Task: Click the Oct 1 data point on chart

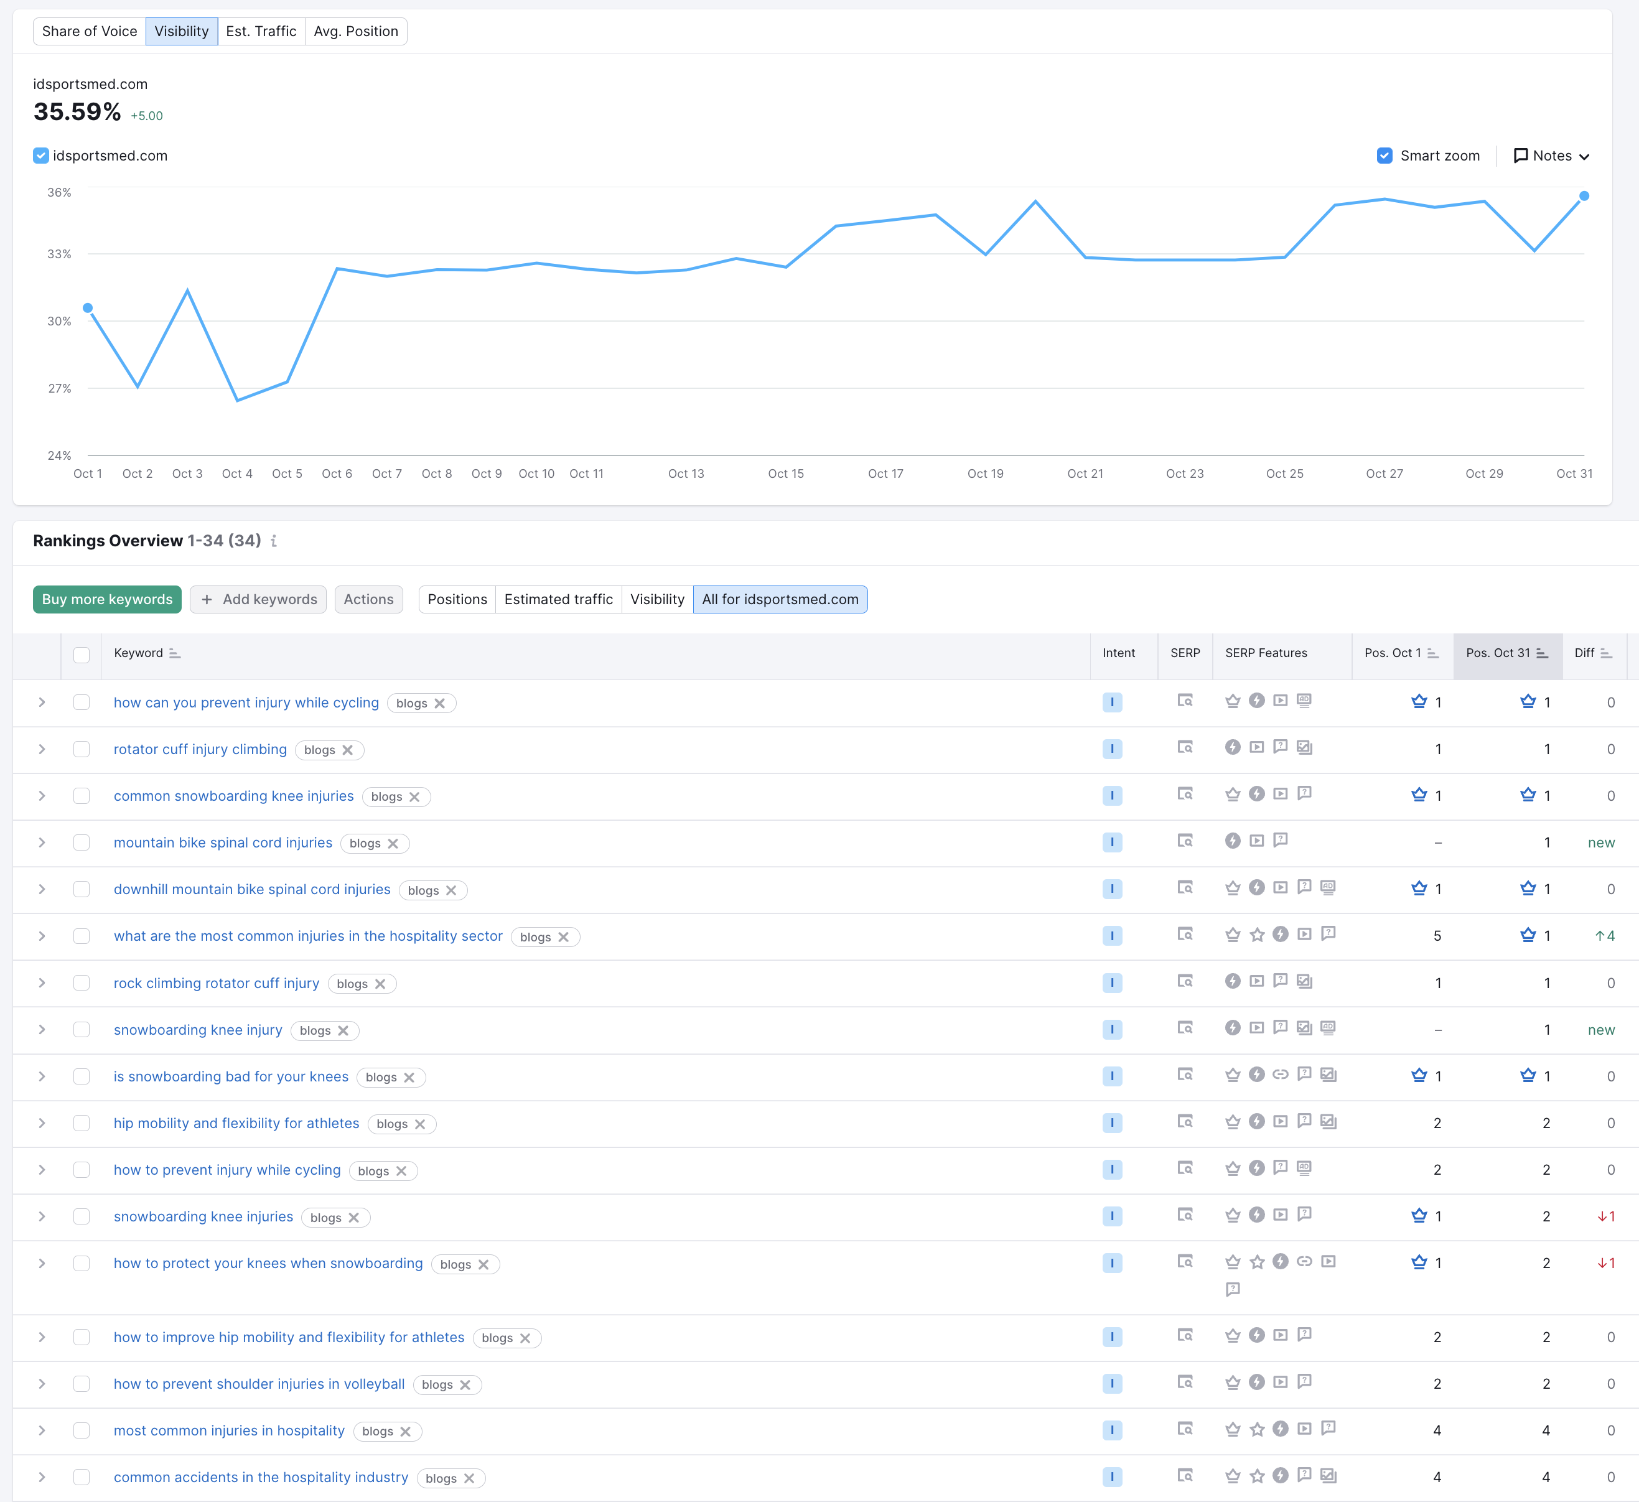Action: pos(88,308)
